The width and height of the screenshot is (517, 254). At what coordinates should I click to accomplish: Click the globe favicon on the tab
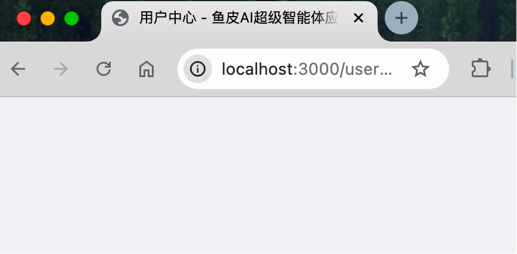pyautogui.click(x=120, y=18)
